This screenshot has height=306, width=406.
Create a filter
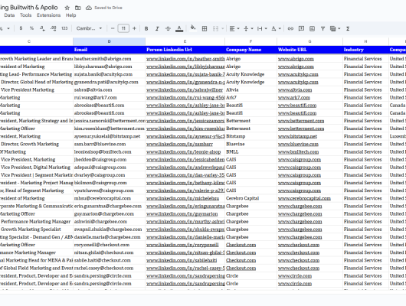(323, 28)
